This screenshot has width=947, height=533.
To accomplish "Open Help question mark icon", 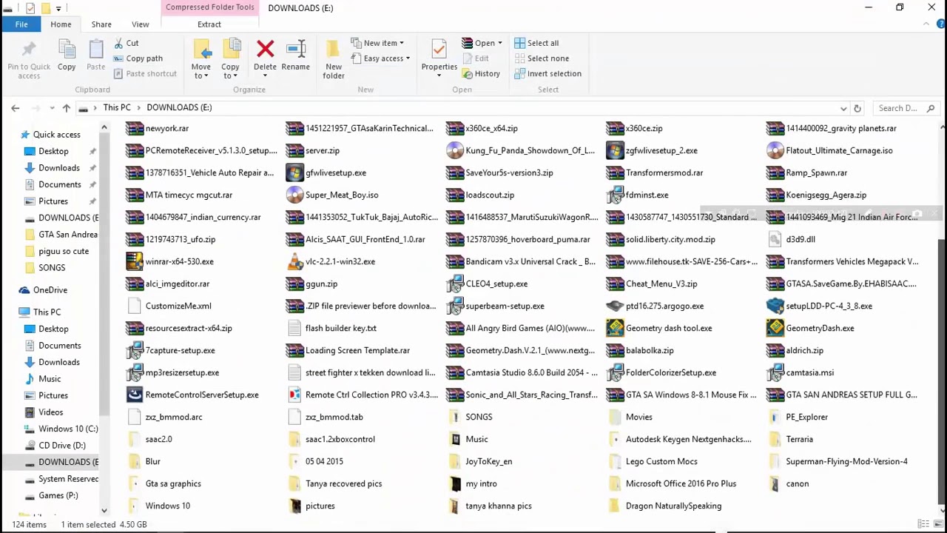I will 941,24.
